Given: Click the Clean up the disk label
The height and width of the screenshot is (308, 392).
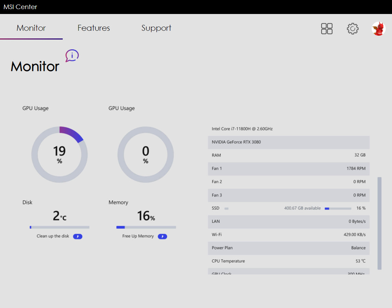Looking at the screenshot, I should (53, 236).
